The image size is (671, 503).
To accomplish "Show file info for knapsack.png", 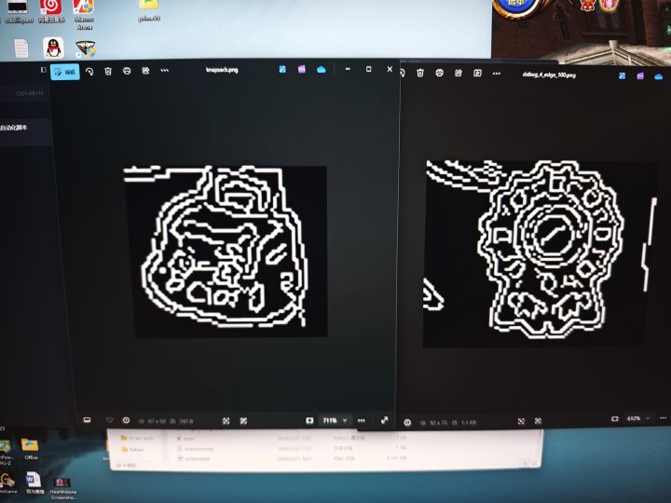I will point(126,420).
